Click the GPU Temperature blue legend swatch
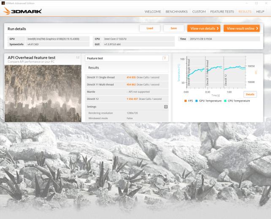Viewport: 271px width, 219px height. point(197,101)
